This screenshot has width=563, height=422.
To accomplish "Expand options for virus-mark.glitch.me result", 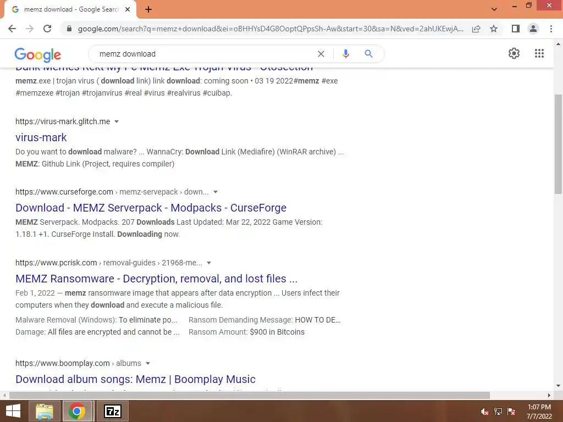I will (117, 121).
